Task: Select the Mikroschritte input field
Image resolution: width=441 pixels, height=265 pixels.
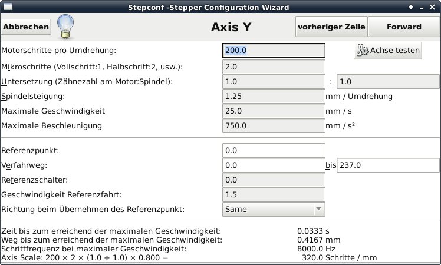Action: click(x=274, y=67)
